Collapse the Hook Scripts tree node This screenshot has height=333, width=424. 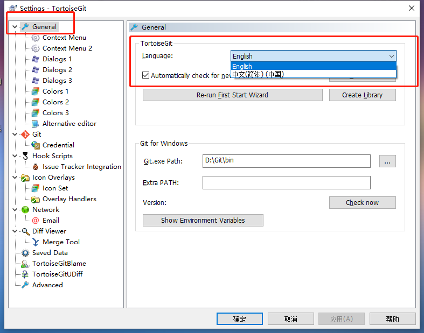click(x=15, y=156)
